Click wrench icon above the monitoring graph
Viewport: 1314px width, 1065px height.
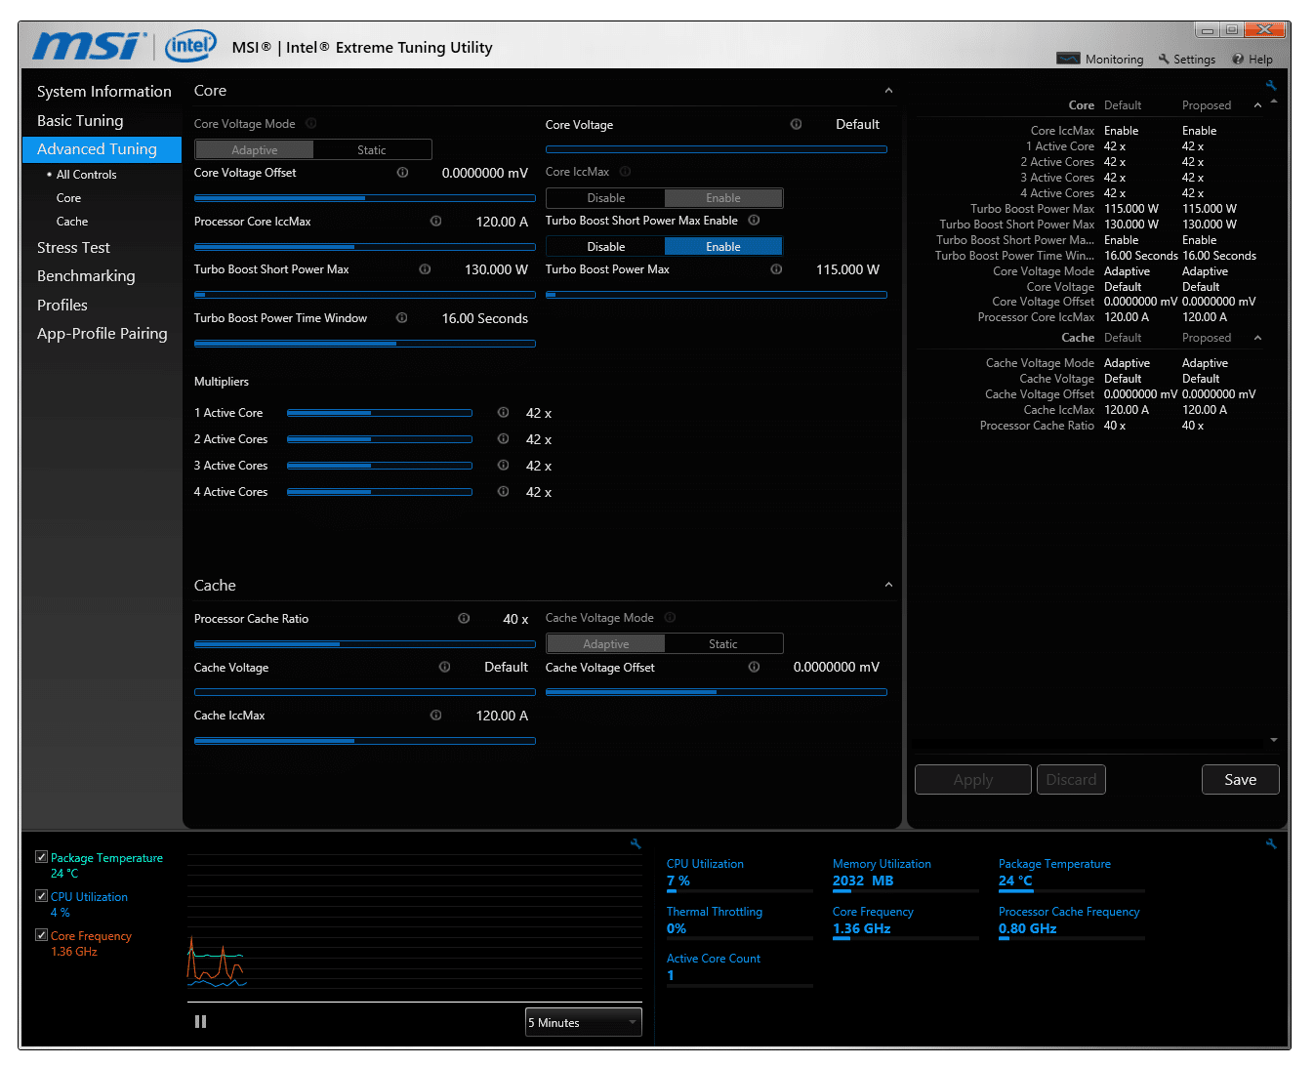636,843
